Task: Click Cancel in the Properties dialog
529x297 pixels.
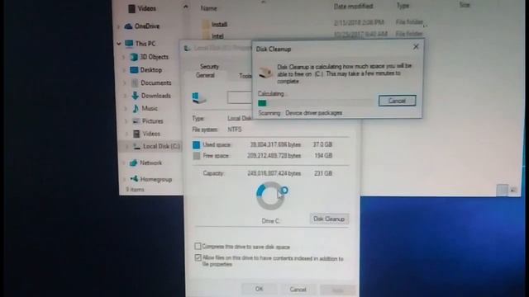Action: point(298,289)
